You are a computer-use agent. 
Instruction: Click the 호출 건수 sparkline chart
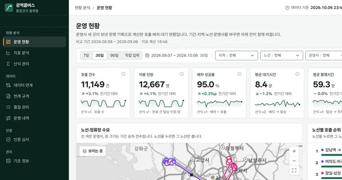click(x=103, y=103)
